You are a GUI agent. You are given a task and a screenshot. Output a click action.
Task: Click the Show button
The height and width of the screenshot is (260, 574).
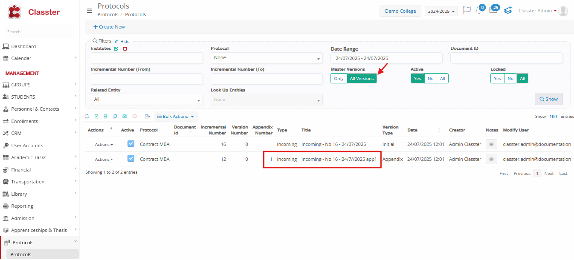(548, 99)
